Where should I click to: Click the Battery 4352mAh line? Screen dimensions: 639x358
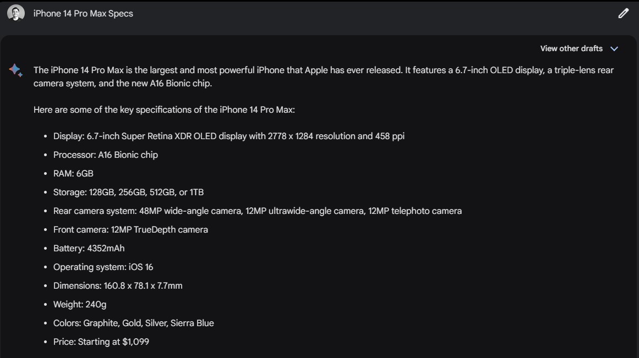click(x=89, y=249)
